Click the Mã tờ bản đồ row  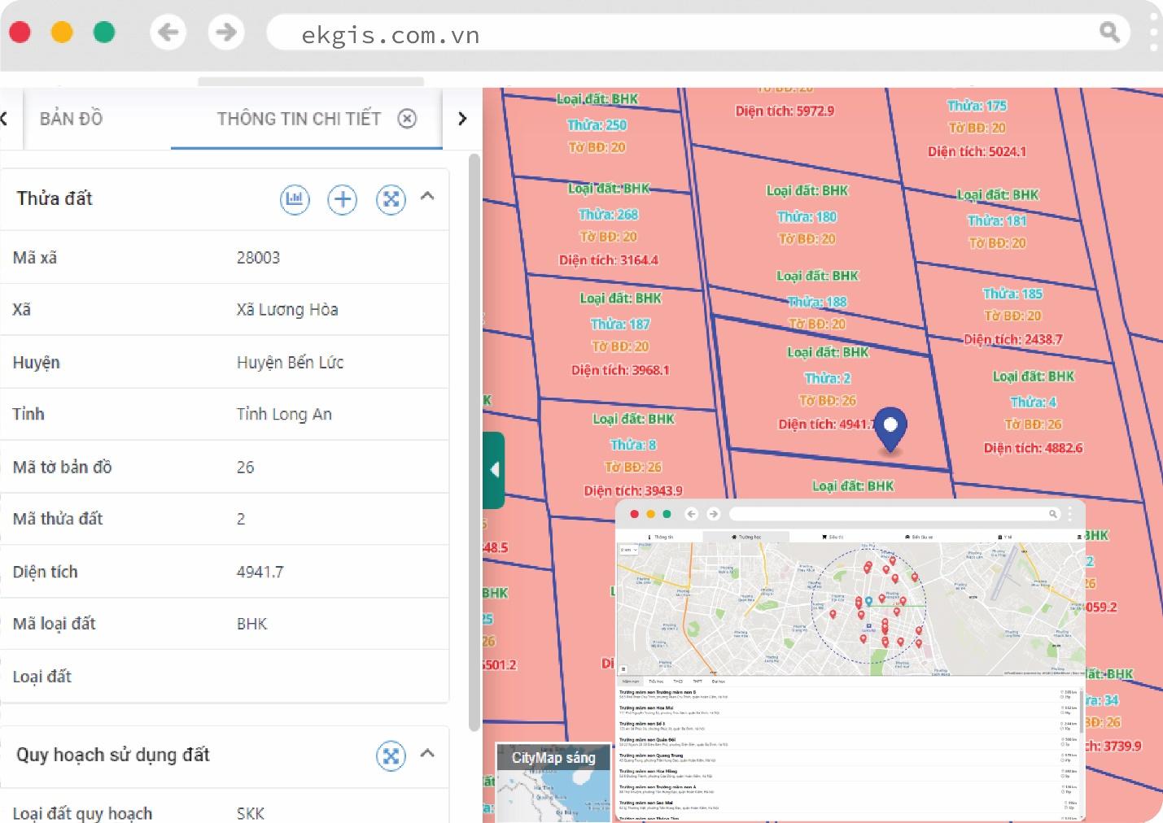pyautogui.click(x=225, y=467)
